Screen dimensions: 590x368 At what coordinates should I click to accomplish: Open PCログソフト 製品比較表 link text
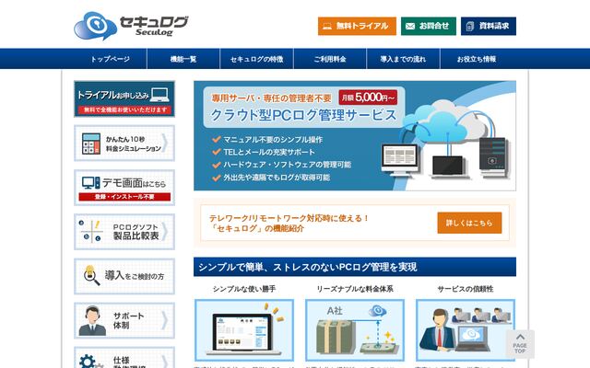coord(136,232)
